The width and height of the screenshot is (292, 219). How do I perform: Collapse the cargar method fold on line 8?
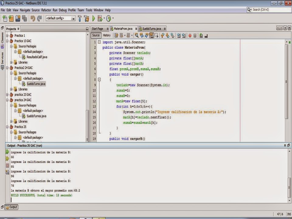coord(99,80)
